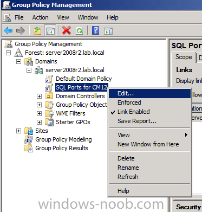202x212 pixels.
Task: Choose Rename from the context menu
Action: tap(149, 168)
